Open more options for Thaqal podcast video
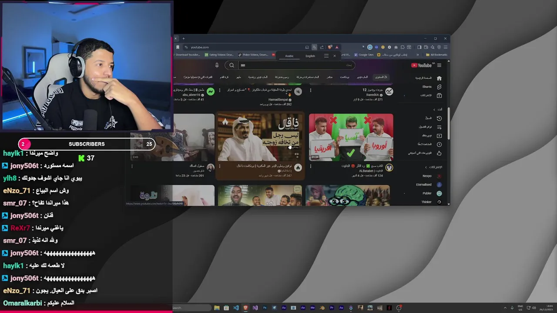 [219, 166]
